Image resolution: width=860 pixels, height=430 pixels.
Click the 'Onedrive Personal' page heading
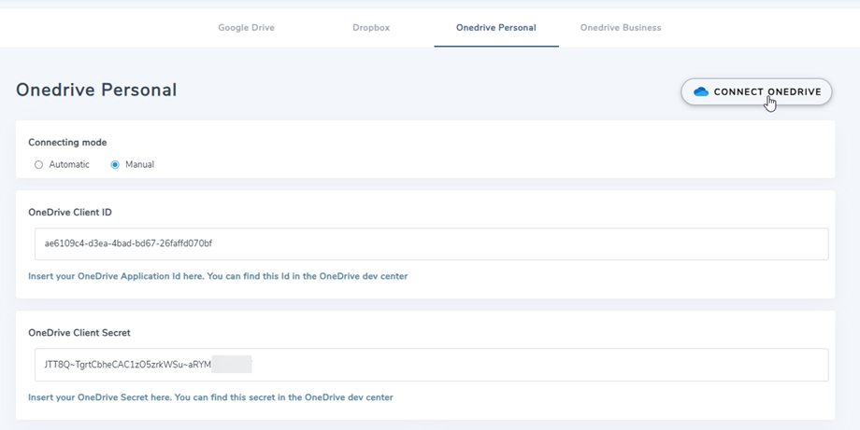[x=96, y=90]
